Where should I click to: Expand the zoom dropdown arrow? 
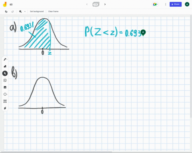pos(25,12)
